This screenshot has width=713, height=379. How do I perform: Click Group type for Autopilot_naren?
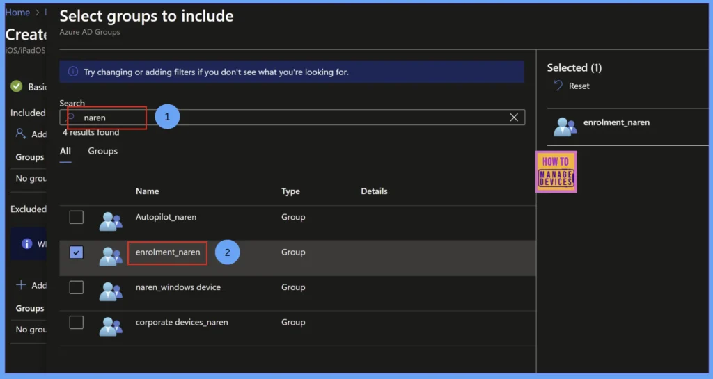pos(293,217)
